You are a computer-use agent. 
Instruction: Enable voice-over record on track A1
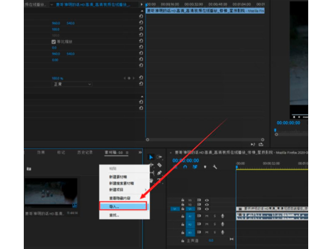[222, 216]
